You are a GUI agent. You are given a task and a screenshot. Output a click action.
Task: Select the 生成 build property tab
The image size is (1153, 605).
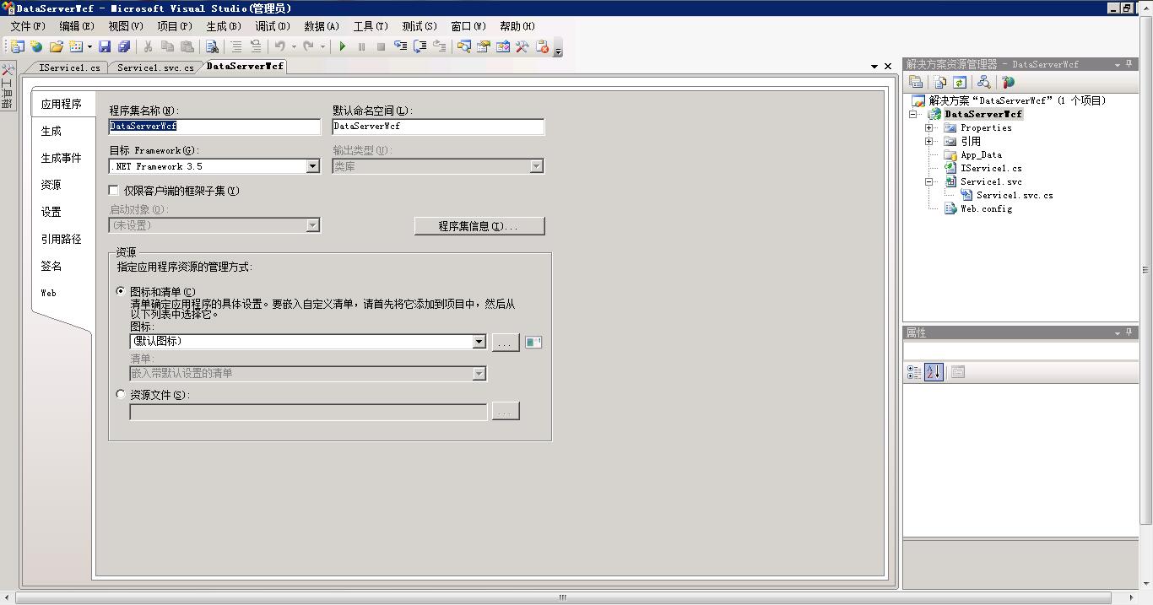click(x=51, y=131)
